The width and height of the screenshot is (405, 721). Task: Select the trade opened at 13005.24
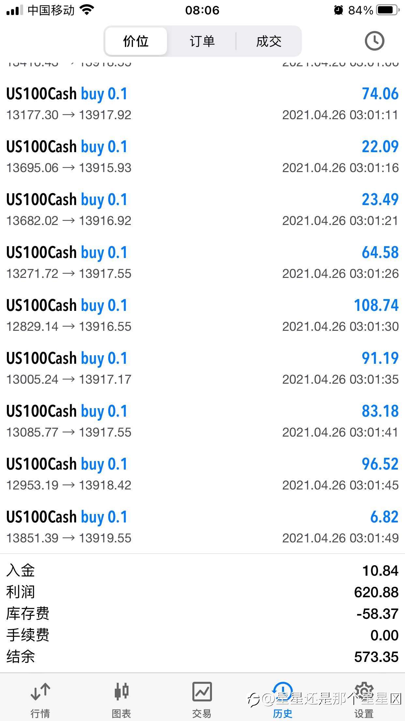[202, 368]
